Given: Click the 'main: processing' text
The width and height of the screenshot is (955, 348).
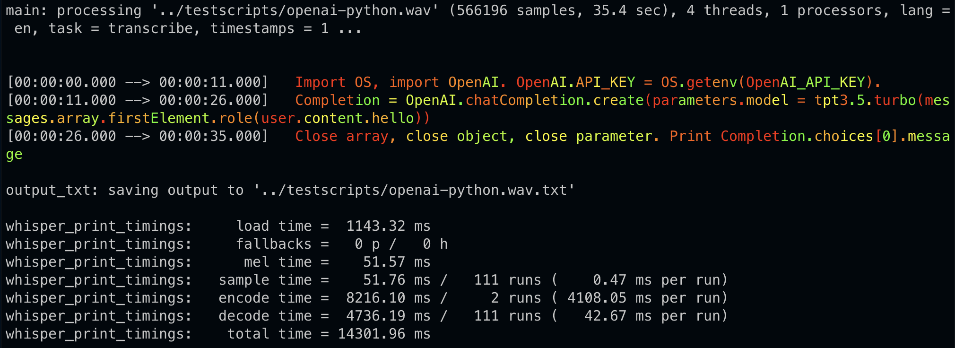Looking at the screenshot, I should click(74, 10).
